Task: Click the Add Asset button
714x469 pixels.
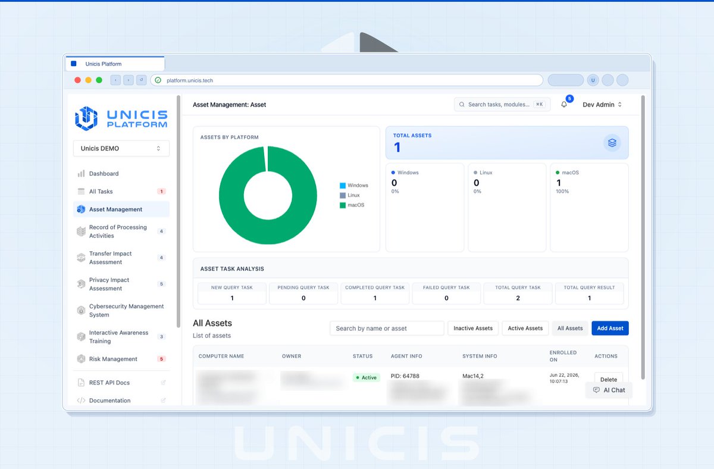Action: 610,328
